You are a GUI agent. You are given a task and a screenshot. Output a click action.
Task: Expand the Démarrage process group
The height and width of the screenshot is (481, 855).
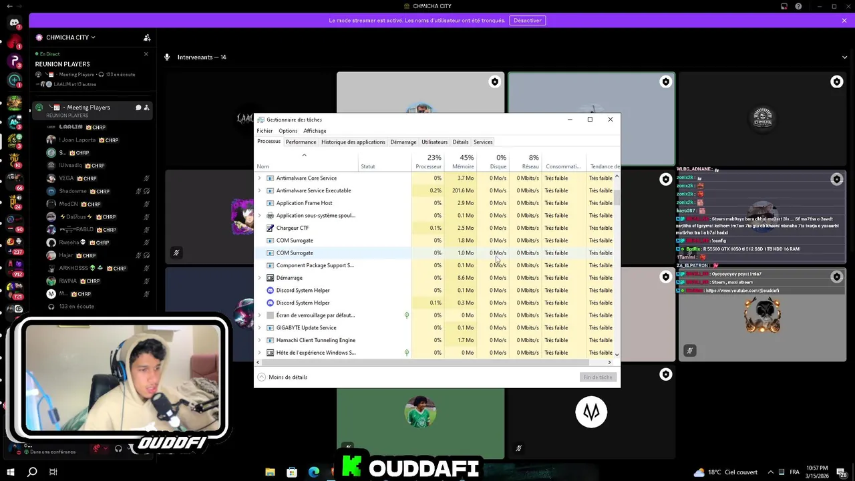click(x=260, y=278)
